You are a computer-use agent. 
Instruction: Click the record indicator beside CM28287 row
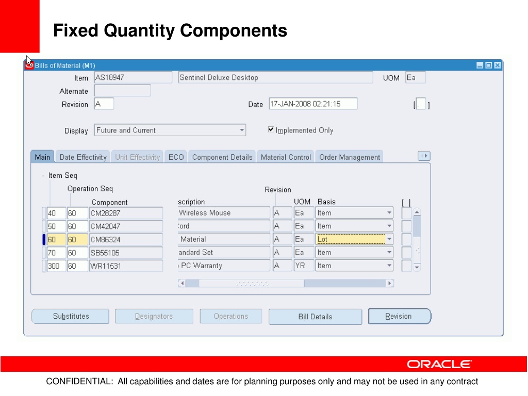point(44,213)
